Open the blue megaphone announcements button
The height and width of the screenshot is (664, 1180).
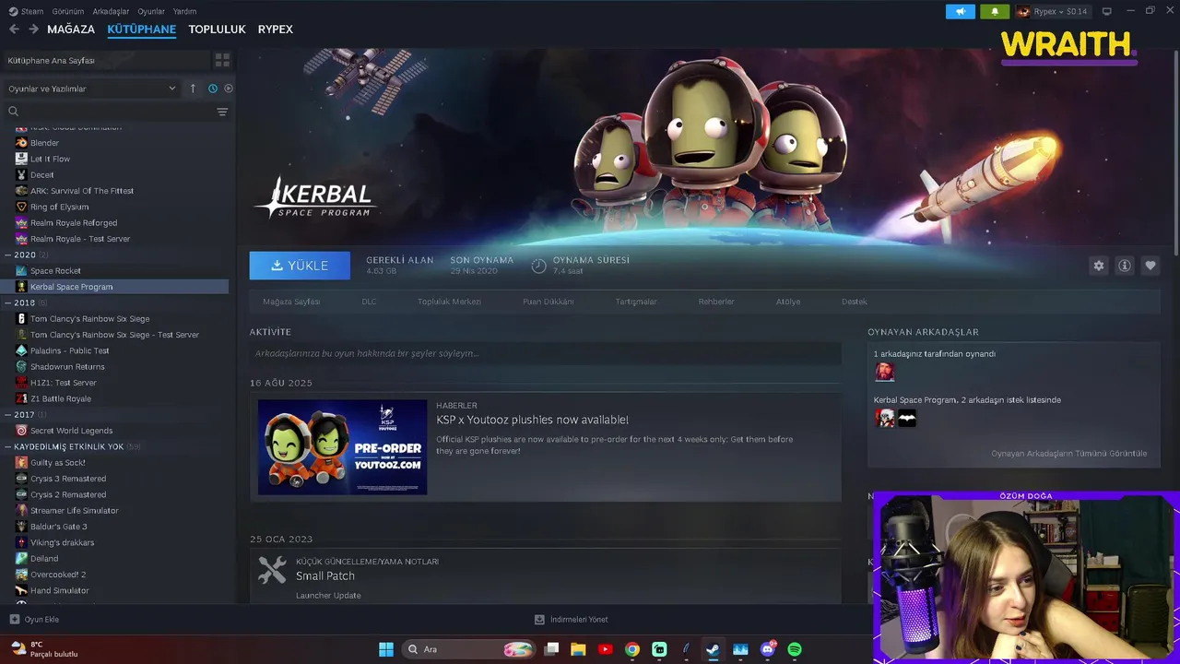[x=960, y=11]
